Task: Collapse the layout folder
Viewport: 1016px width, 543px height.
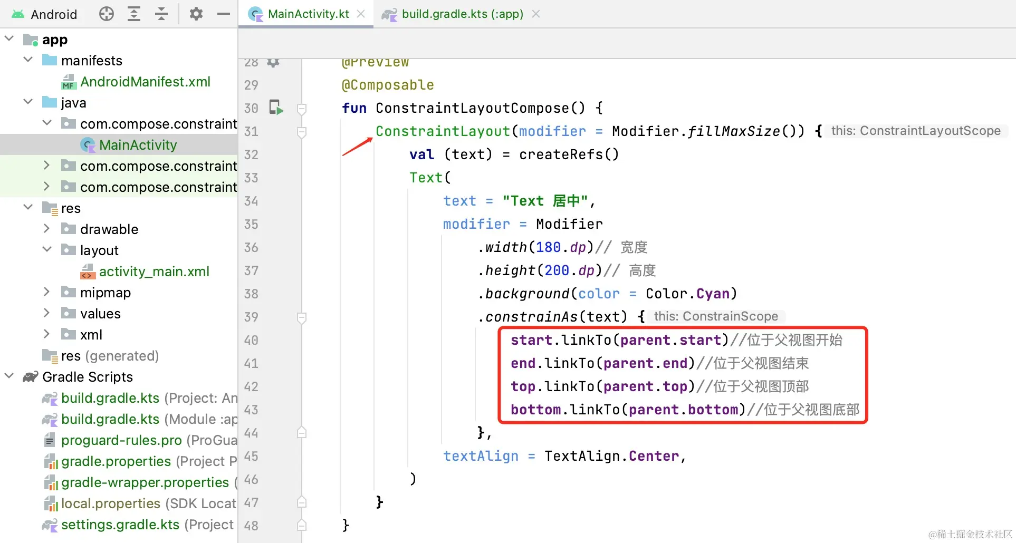Action: click(47, 249)
